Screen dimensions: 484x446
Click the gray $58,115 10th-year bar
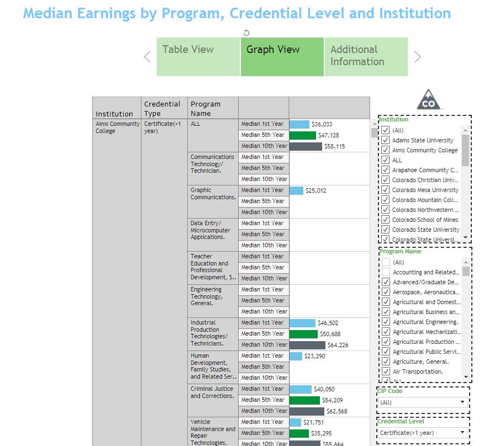306,146
